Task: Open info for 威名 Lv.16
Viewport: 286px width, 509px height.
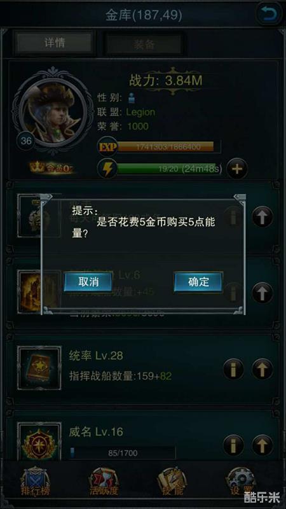Action: [x=233, y=445]
